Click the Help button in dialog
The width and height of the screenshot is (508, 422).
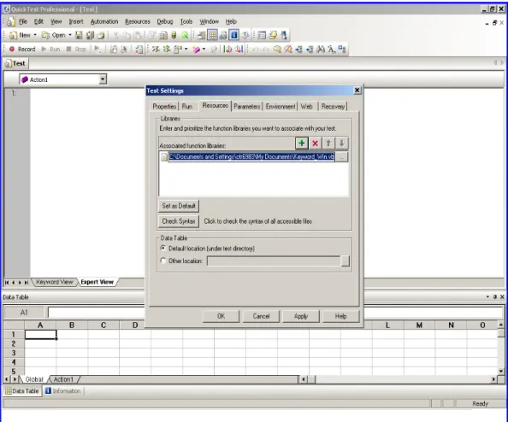pyautogui.click(x=341, y=316)
